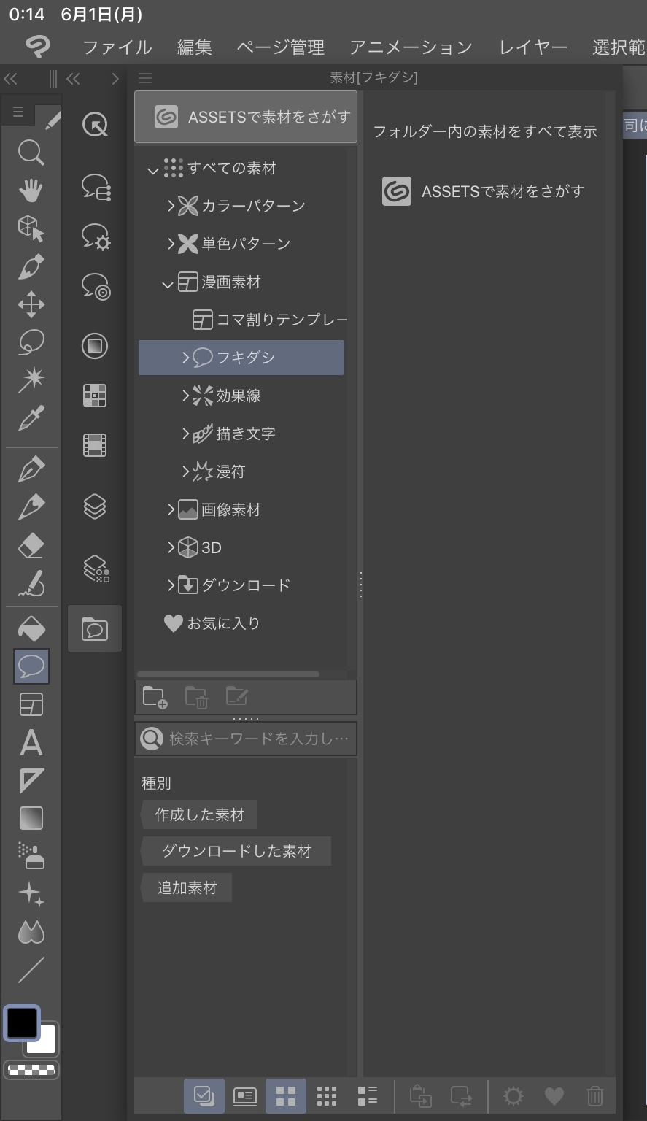This screenshot has width=647, height=1121.
Task: Click the 検索キーワード search field
Action: coord(246,739)
